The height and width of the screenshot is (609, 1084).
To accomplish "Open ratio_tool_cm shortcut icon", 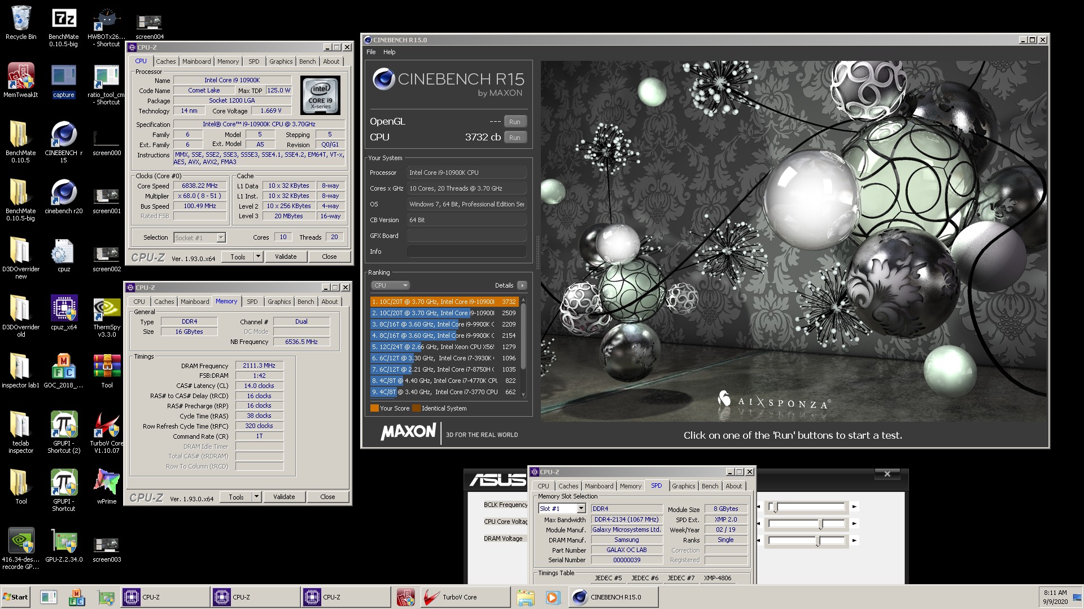I will pyautogui.click(x=107, y=84).
